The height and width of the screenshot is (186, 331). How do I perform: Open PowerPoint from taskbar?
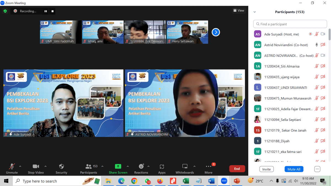[237, 181]
